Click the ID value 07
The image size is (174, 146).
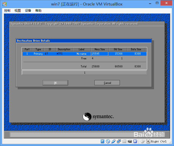(46, 54)
